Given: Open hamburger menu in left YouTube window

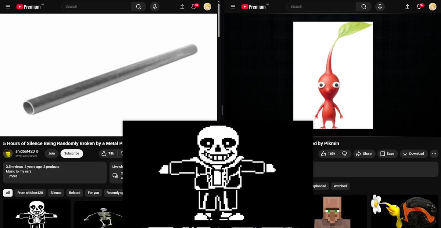Looking at the screenshot, I should [x=8, y=7].
